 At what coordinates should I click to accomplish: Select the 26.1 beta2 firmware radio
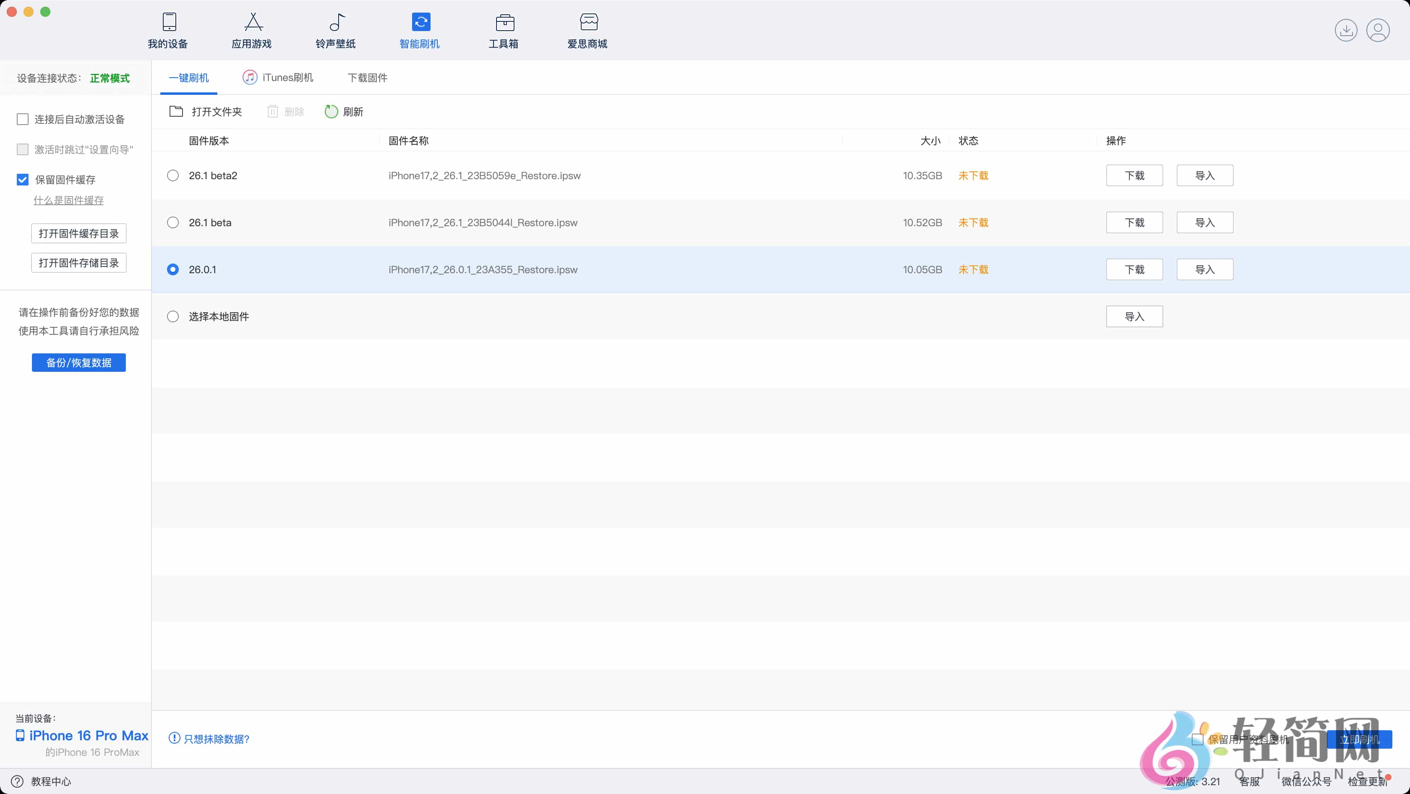pyautogui.click(x=173, y=176)
